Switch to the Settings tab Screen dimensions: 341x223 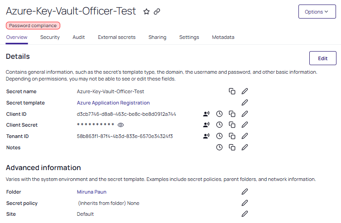pos(189,38)
